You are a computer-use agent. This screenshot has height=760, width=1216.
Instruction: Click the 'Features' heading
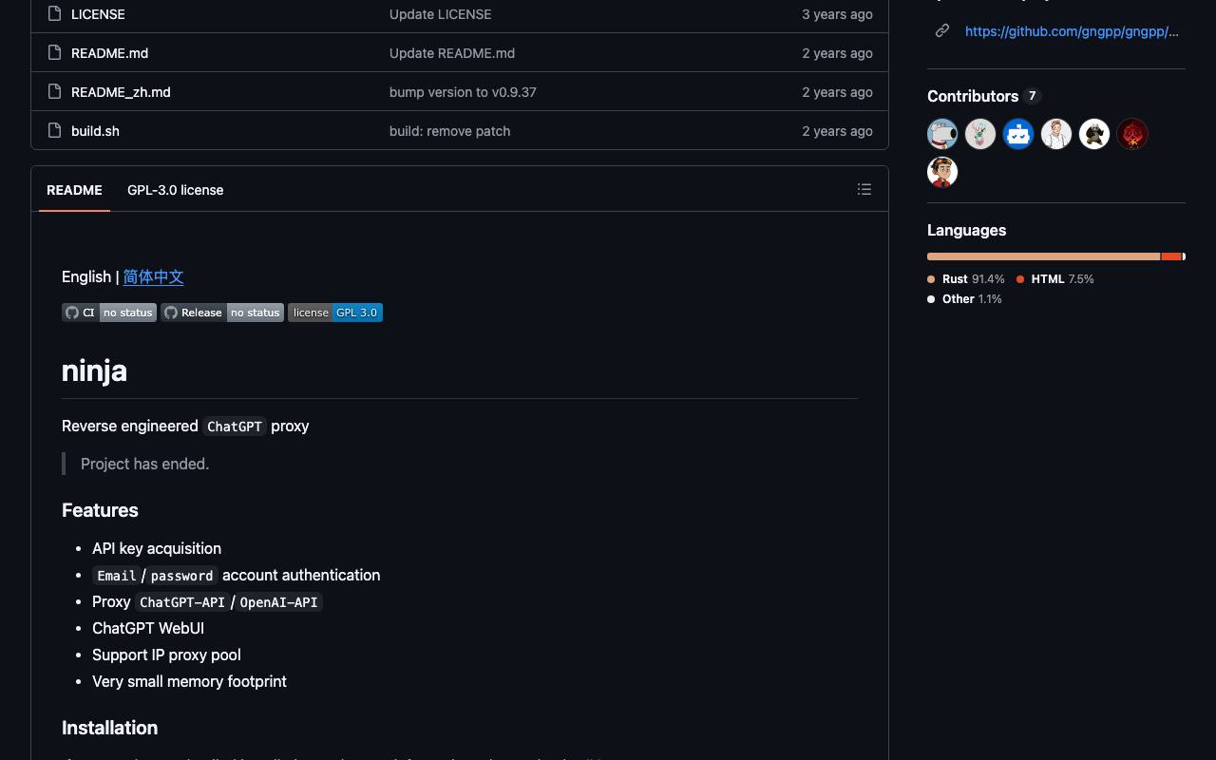100,510
